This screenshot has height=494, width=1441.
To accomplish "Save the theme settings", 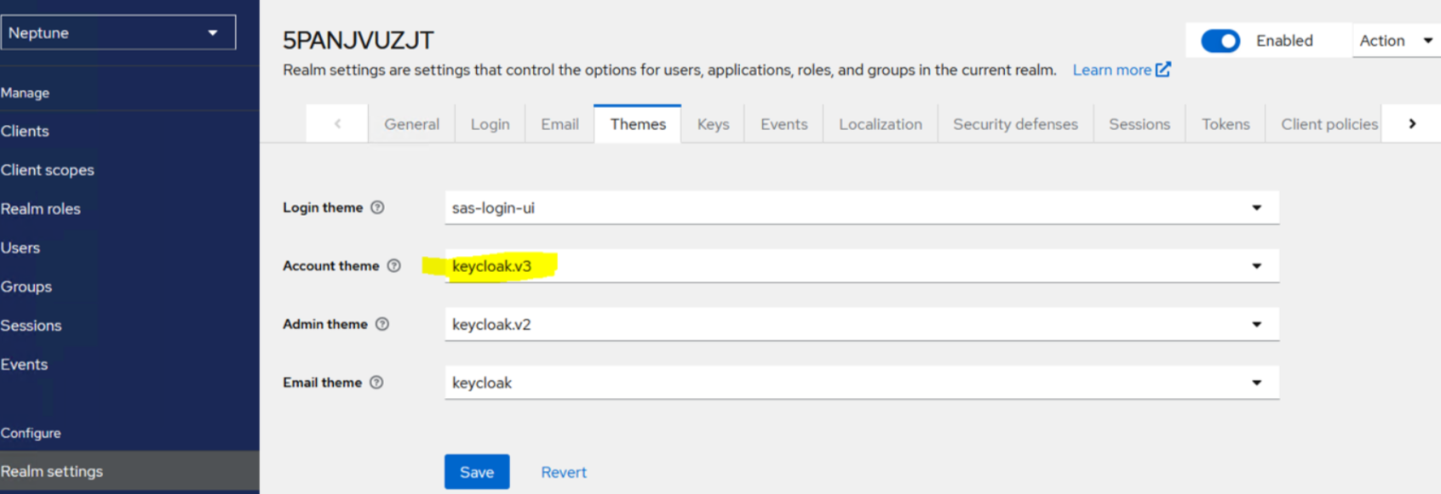I will pos(476,472).
